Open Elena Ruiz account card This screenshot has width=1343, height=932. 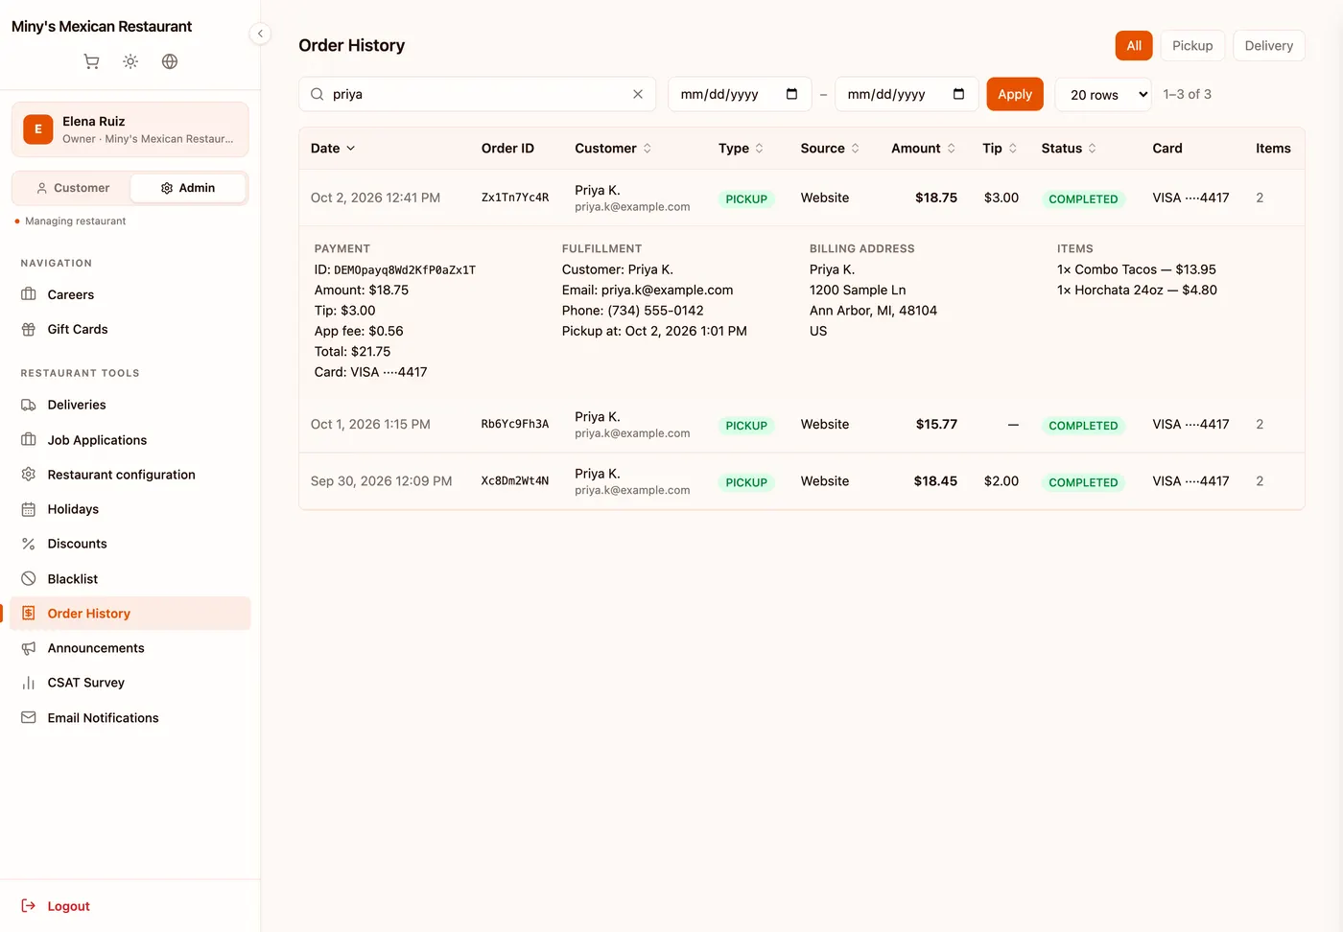130,129
